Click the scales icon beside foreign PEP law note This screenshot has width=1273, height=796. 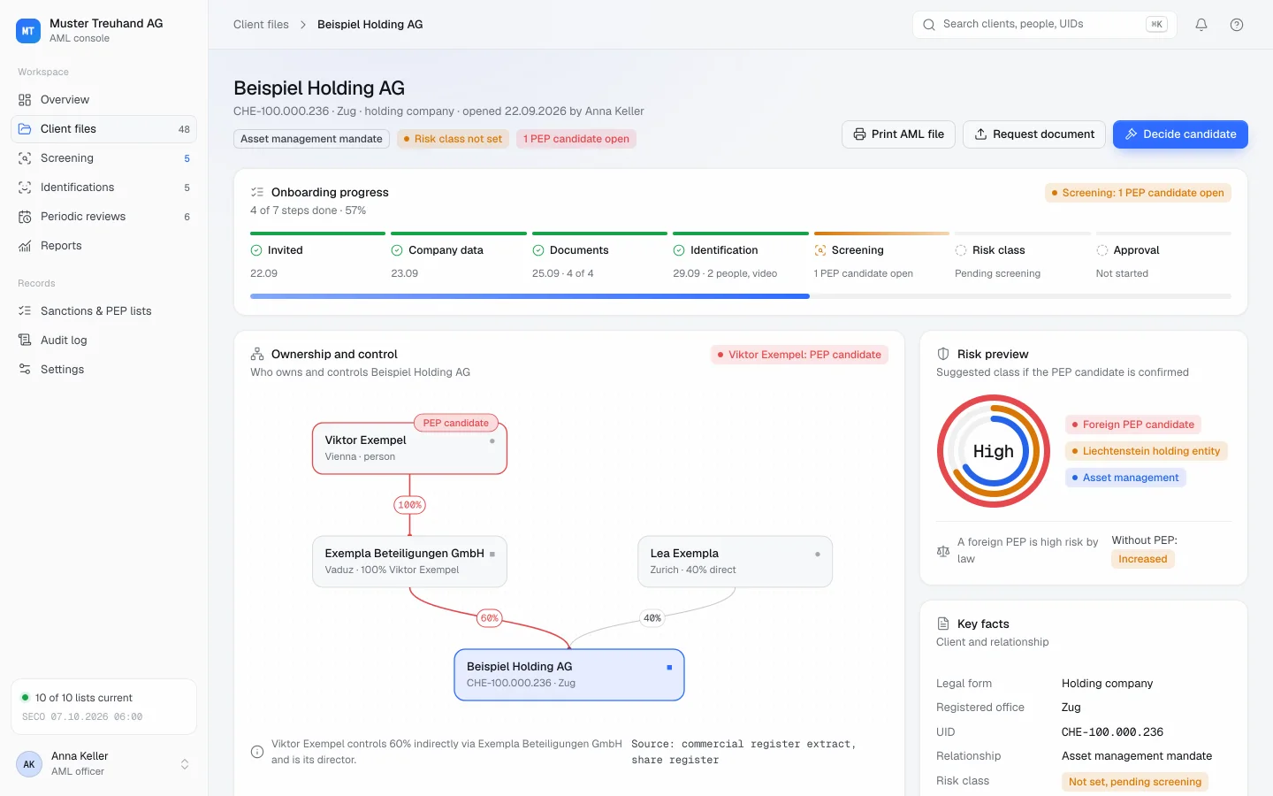[943, 551]
